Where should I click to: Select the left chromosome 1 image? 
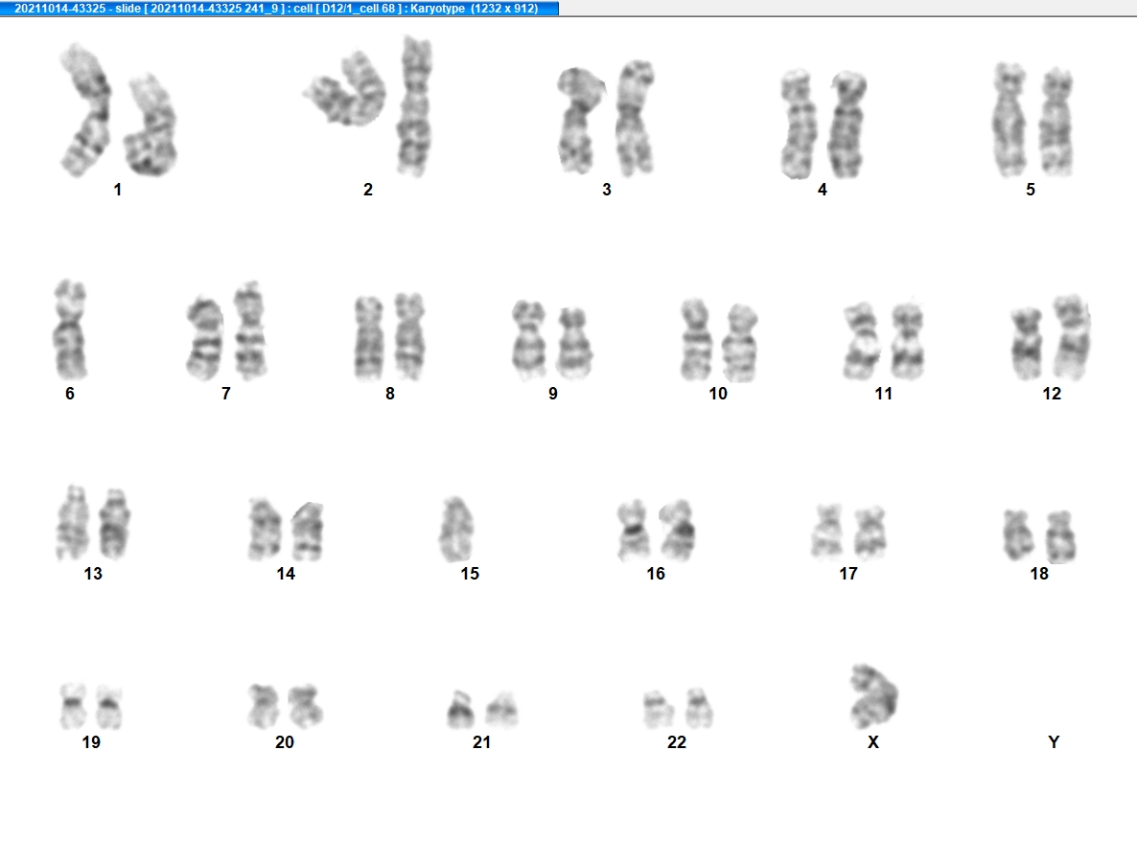tap(85, 110)
